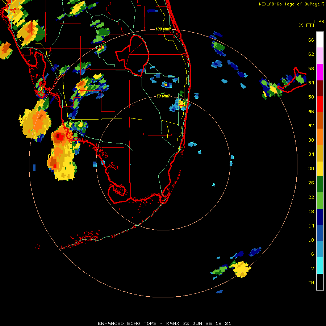
Task: Click the light green 18-22 legend swatch
Action: tap(320, 201)
